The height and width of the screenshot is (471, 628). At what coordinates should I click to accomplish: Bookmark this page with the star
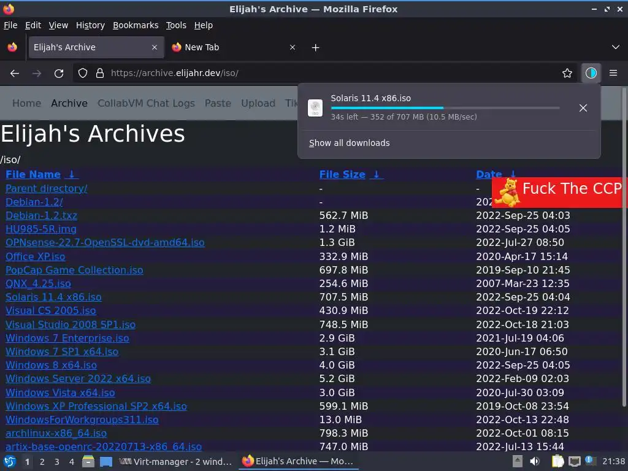coord(567,74)
